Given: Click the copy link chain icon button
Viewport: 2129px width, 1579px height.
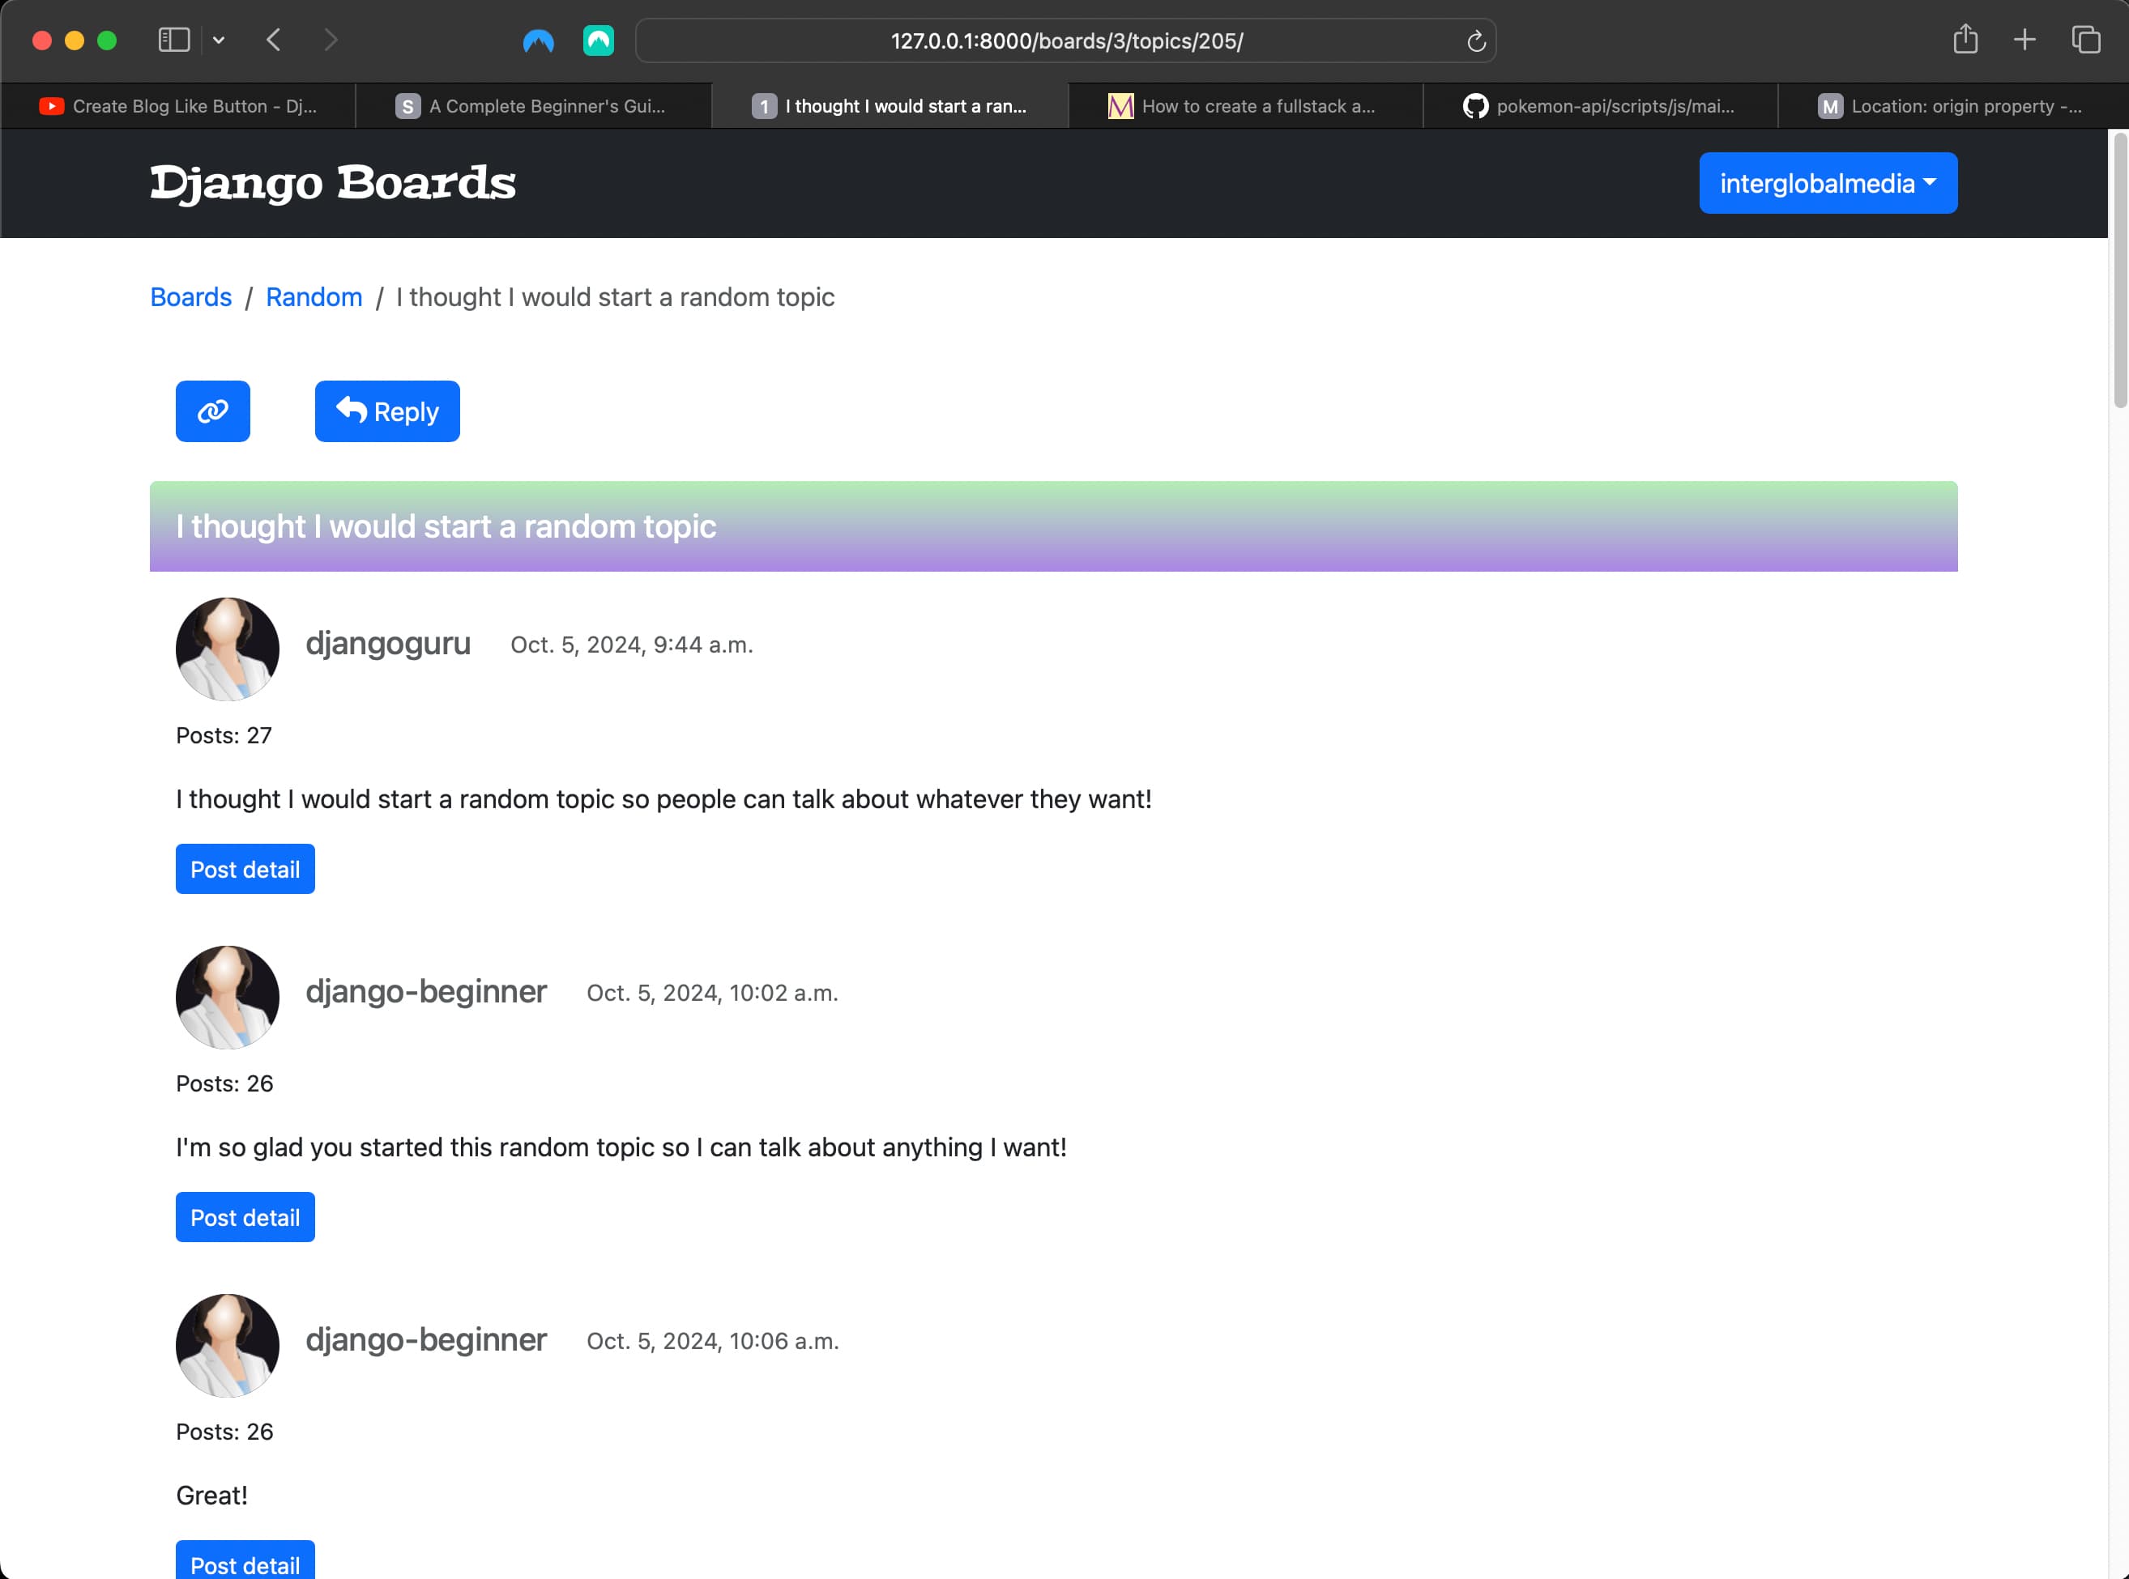Looking at the screenshot, I should click(212, 411).
